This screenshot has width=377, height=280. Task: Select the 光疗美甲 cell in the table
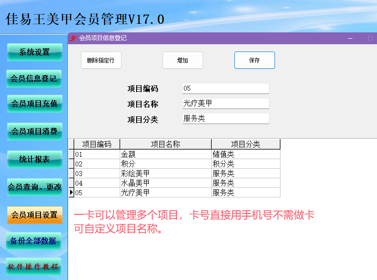click(166, 192)
